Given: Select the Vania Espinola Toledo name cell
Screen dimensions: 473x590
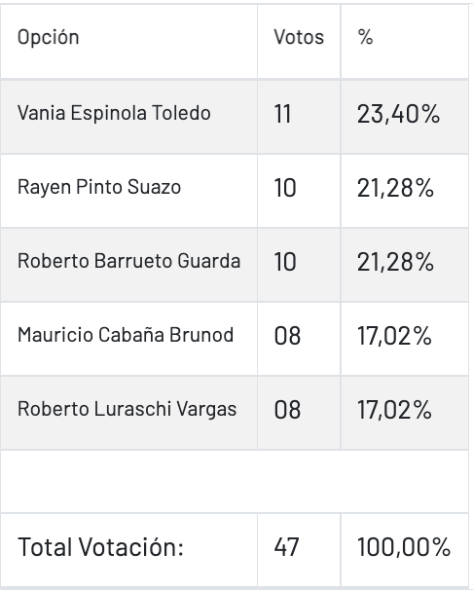Looking at the screenshot, I should click(129, 117).
